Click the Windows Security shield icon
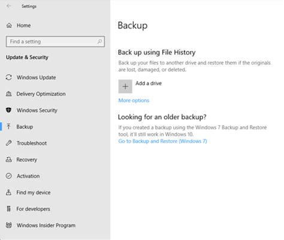Screen dimensions: 284x240 coord(8,110)
